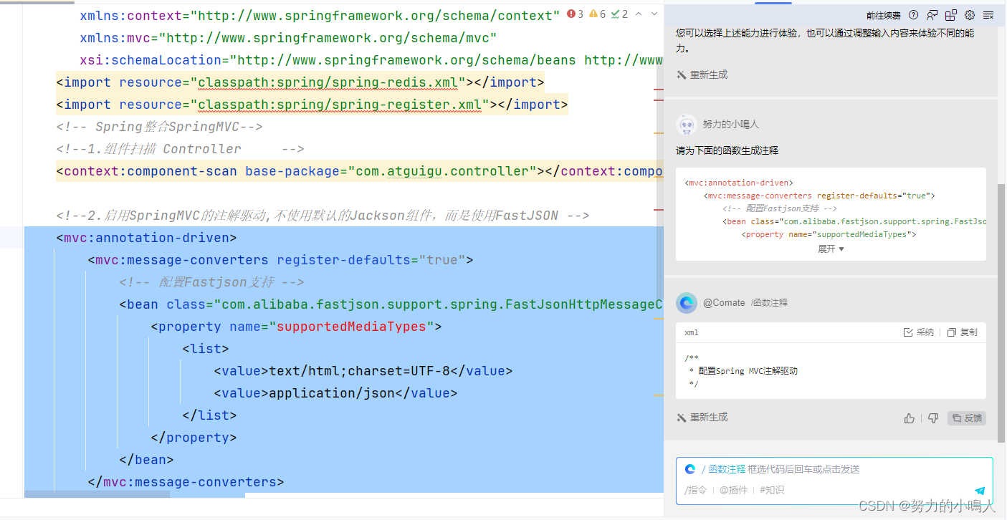This screenshot has height=520, width=1007.
Task: Click the FastJsonHttpMessageConverter bean line
Action: tap(391, 304)
